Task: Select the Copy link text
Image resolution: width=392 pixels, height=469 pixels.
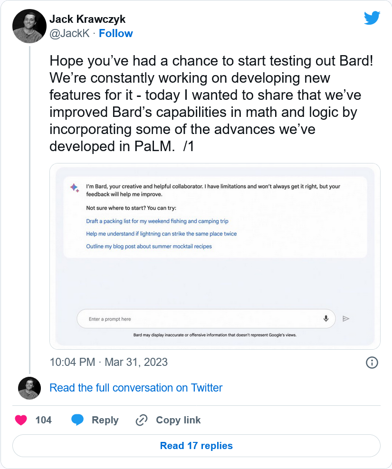Action: click(178, 420)
